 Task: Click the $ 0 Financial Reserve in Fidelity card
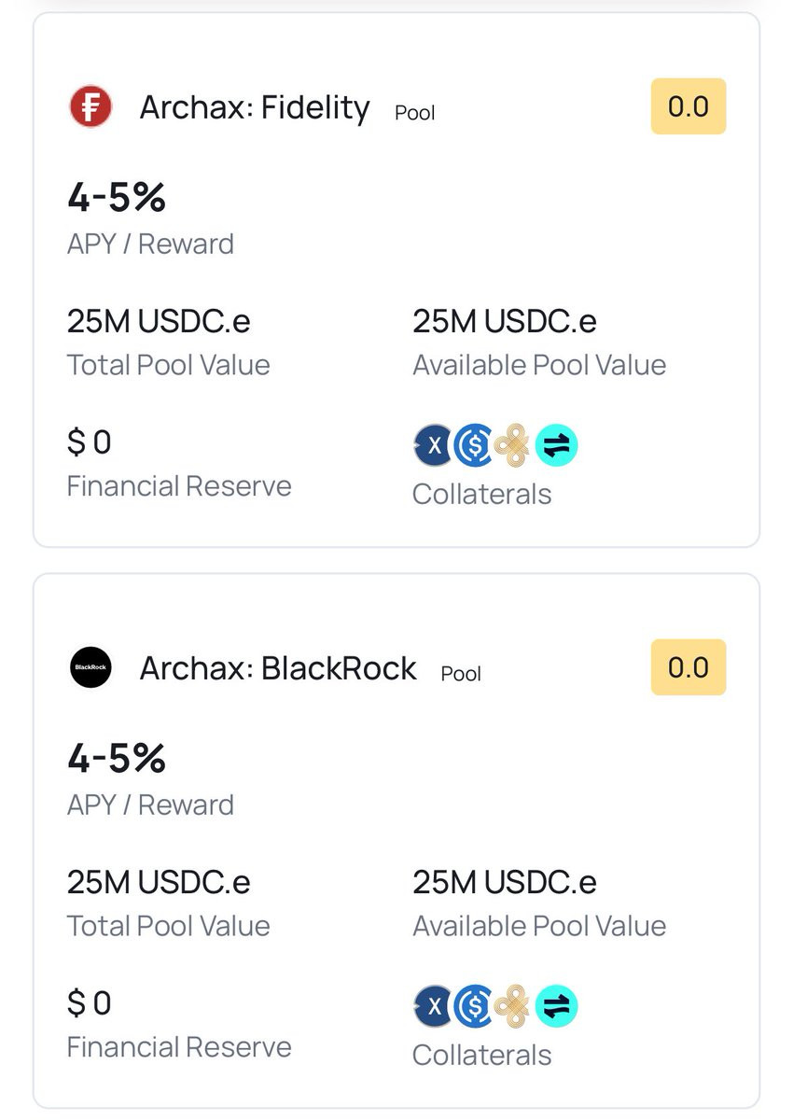coord(90,441)
